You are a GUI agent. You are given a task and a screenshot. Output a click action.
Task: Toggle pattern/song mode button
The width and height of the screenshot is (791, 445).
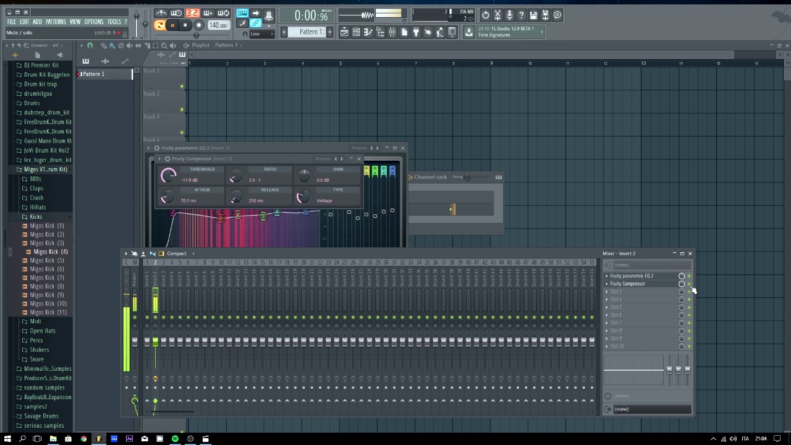160,25
